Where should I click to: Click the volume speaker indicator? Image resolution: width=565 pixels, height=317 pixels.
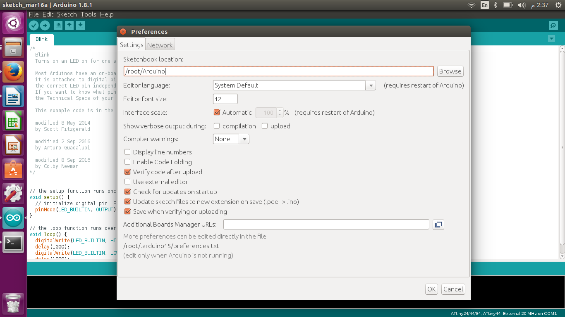(x=521, y=5)
